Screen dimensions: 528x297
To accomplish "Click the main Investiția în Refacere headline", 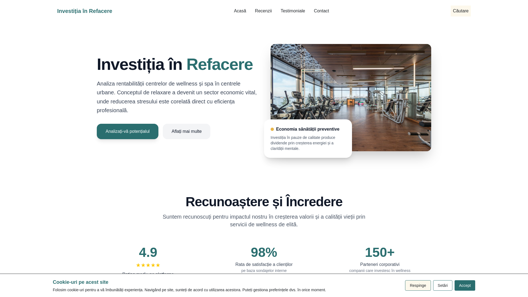I will (x=175, y=64).
